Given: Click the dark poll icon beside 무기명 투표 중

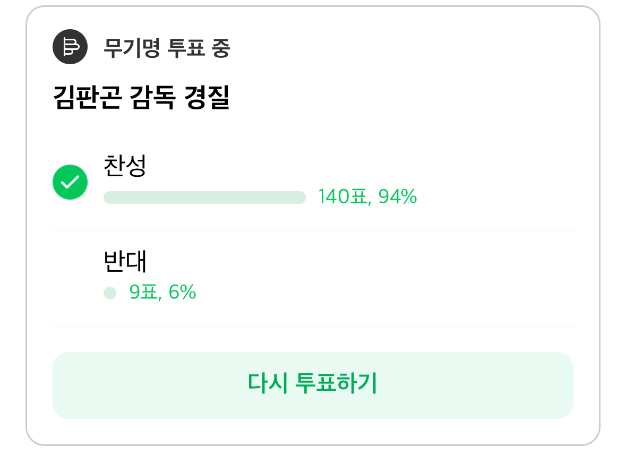Looking at the screenshot, I should (x=70, y=47).
